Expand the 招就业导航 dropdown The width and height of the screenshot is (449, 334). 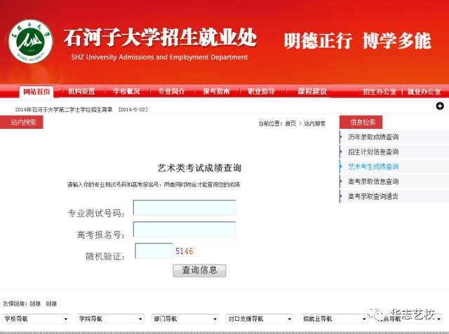(334, 319)
